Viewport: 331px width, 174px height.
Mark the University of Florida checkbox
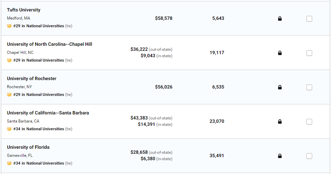click(x=309, y=156)
